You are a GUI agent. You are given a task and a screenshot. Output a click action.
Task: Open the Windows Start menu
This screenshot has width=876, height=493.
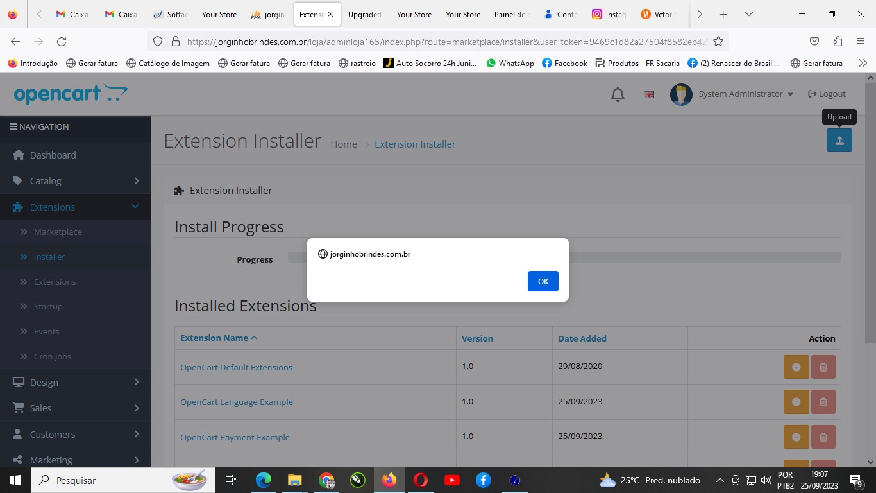point(15,480)
